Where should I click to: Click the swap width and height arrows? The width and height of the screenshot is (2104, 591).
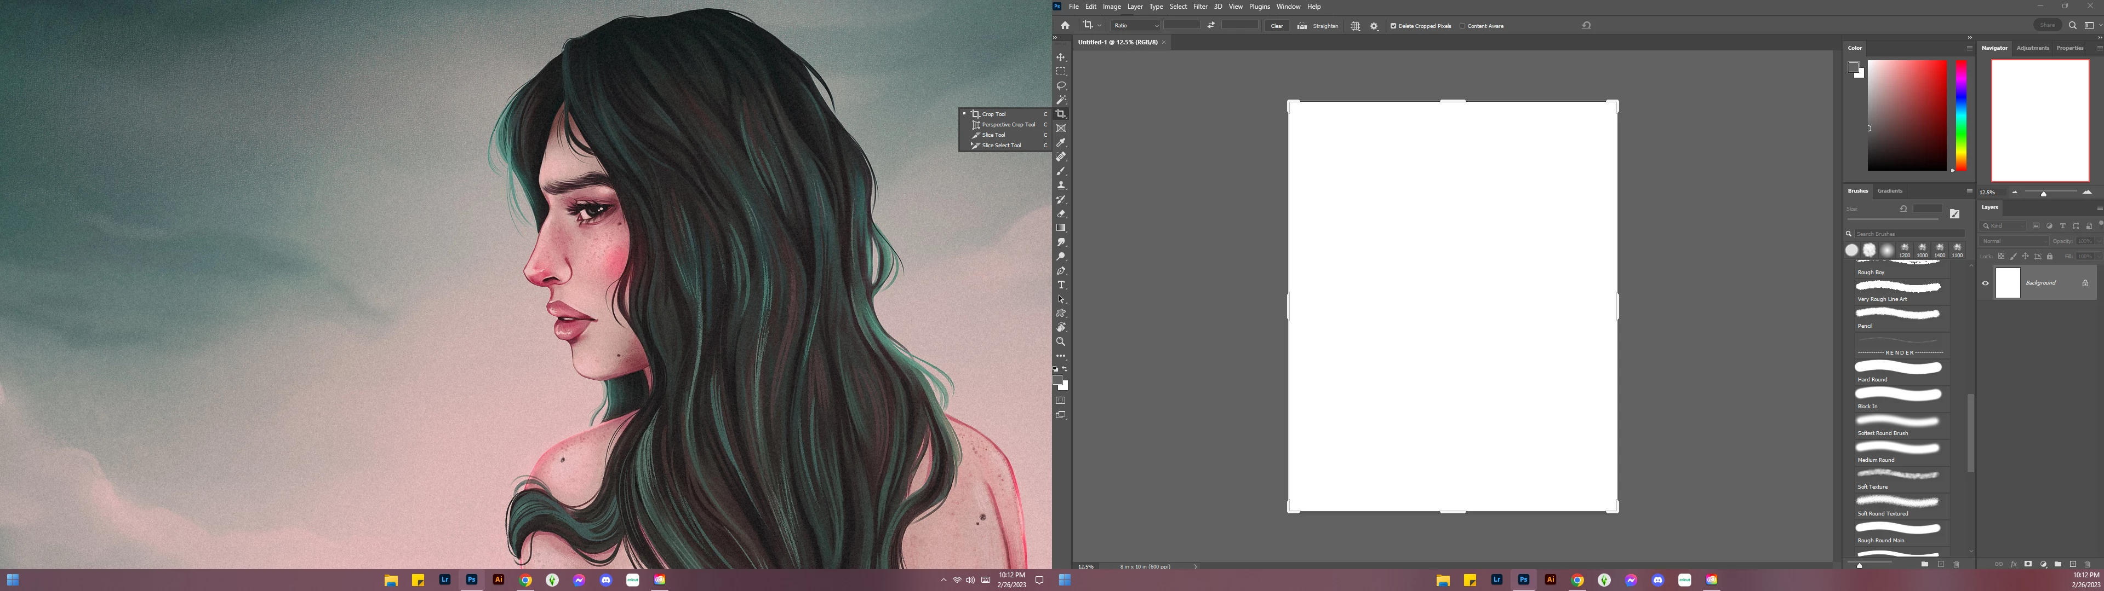click(x=1211, y=25)
